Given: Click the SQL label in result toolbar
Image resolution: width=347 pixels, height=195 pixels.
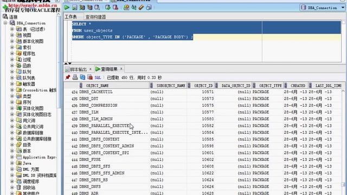Looking at the screenshot, I should [98, 77].
